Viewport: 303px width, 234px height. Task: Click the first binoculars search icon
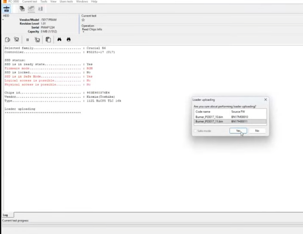(x=59, y=40)
